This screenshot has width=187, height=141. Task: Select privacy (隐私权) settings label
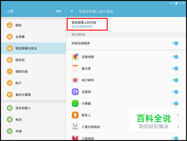tap(20, 60)
